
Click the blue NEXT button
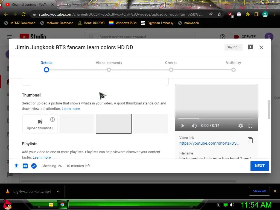[260, 166]
